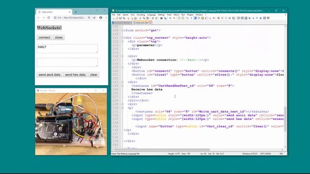This screenshot has height=174, width=310.
Task: Click the receive textarea showing 36027
Action: tap(67, 48)
